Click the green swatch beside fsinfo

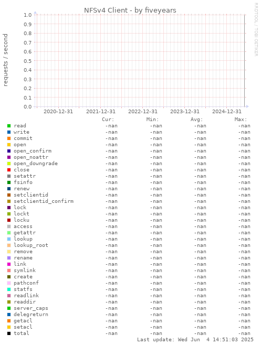tap(9, 182)
